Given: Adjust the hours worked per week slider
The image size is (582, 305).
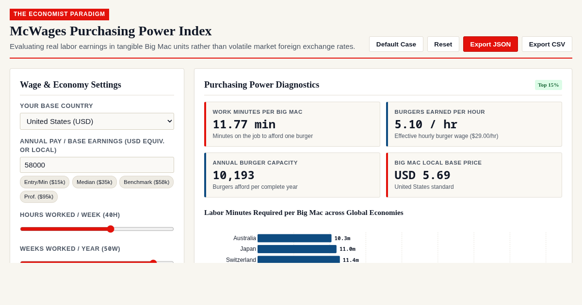Looking at the screenshot, I should [97, 229].
